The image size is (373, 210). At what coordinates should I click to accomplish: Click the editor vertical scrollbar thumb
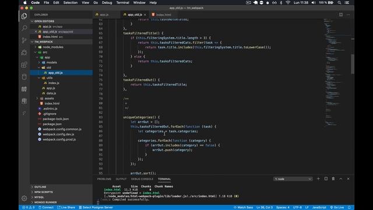[x=352, y=64]
